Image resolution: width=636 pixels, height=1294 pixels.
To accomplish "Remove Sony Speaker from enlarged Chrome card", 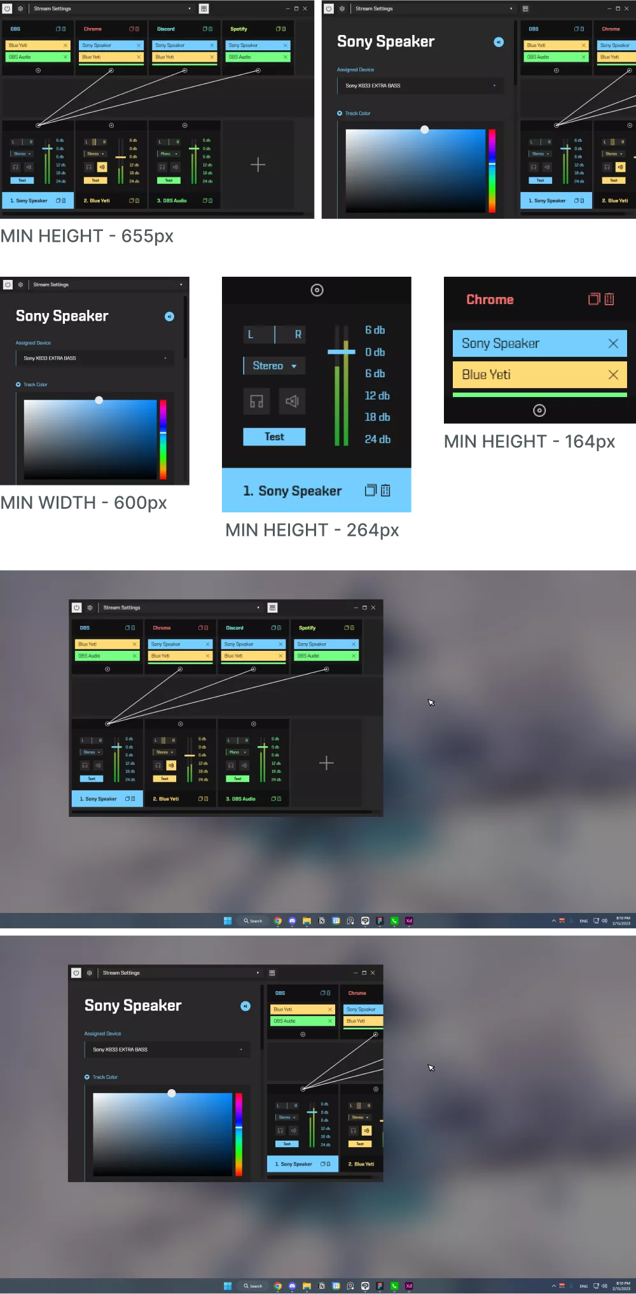I will (x=613, y=344).
